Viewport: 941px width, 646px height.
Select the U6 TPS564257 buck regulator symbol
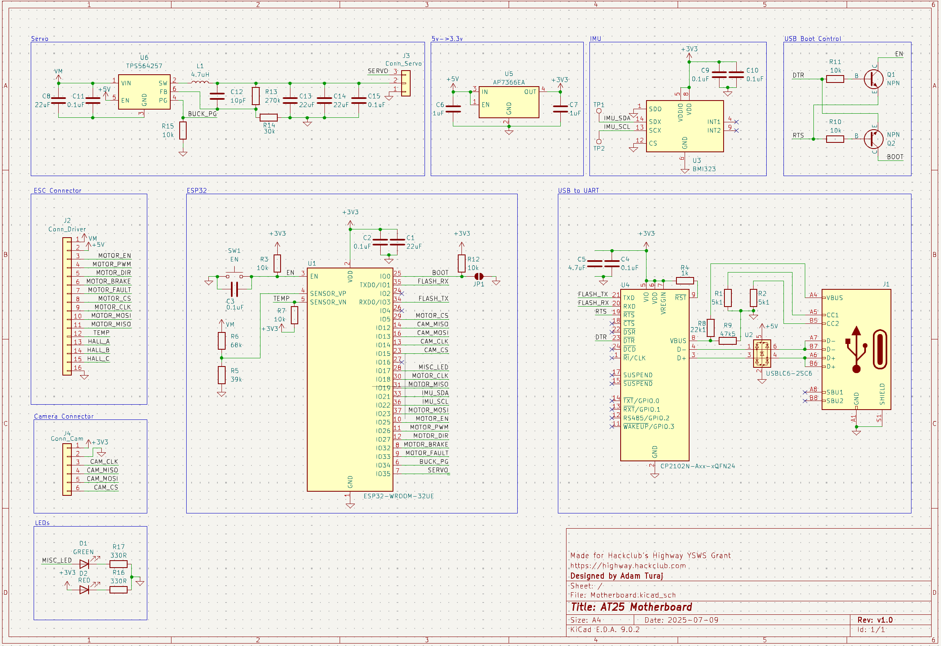(x=144, y=92)
